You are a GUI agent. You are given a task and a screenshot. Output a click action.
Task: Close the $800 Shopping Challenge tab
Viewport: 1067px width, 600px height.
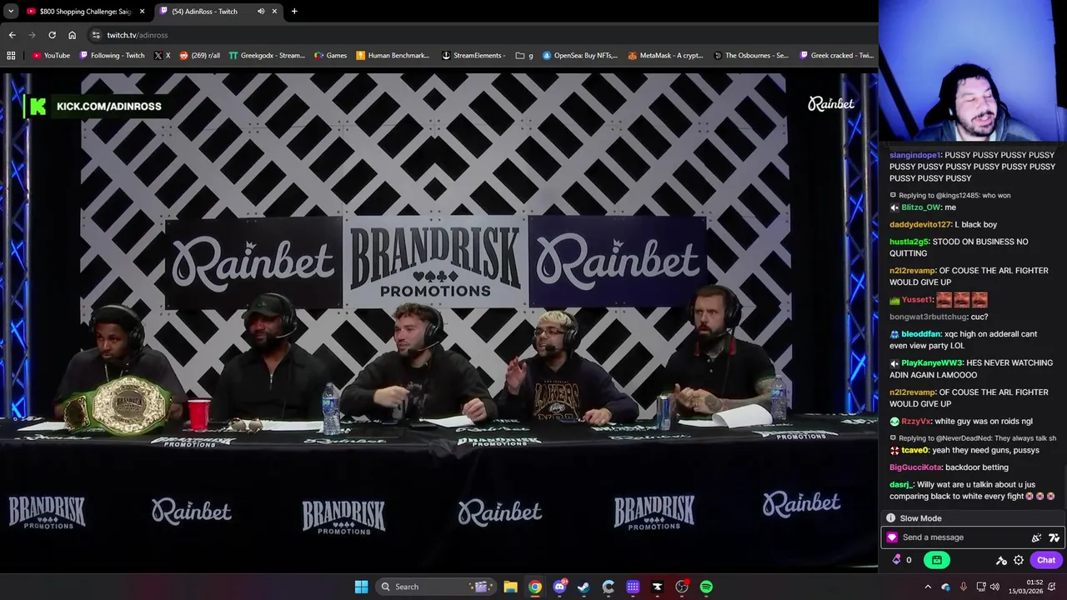point(143,11)
